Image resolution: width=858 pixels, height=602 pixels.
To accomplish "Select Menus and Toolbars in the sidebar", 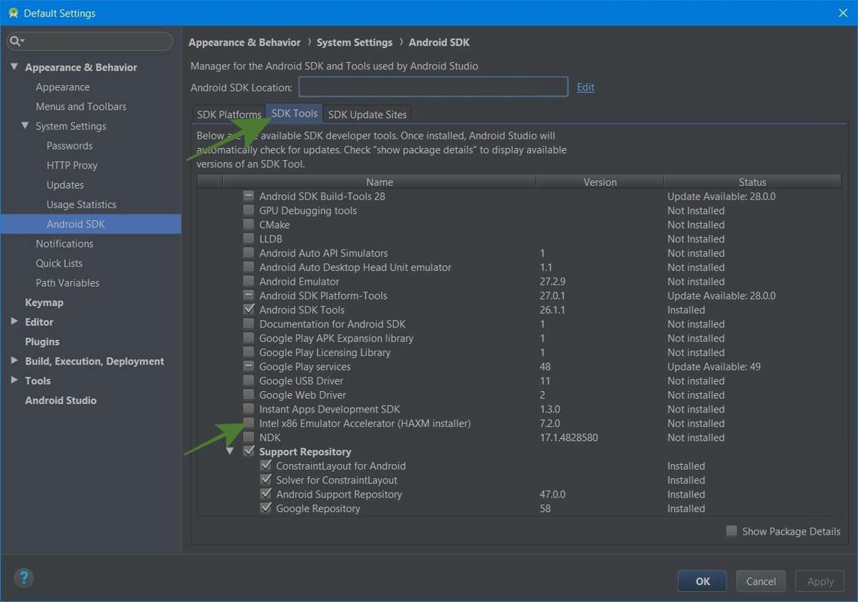I will 81,107.
